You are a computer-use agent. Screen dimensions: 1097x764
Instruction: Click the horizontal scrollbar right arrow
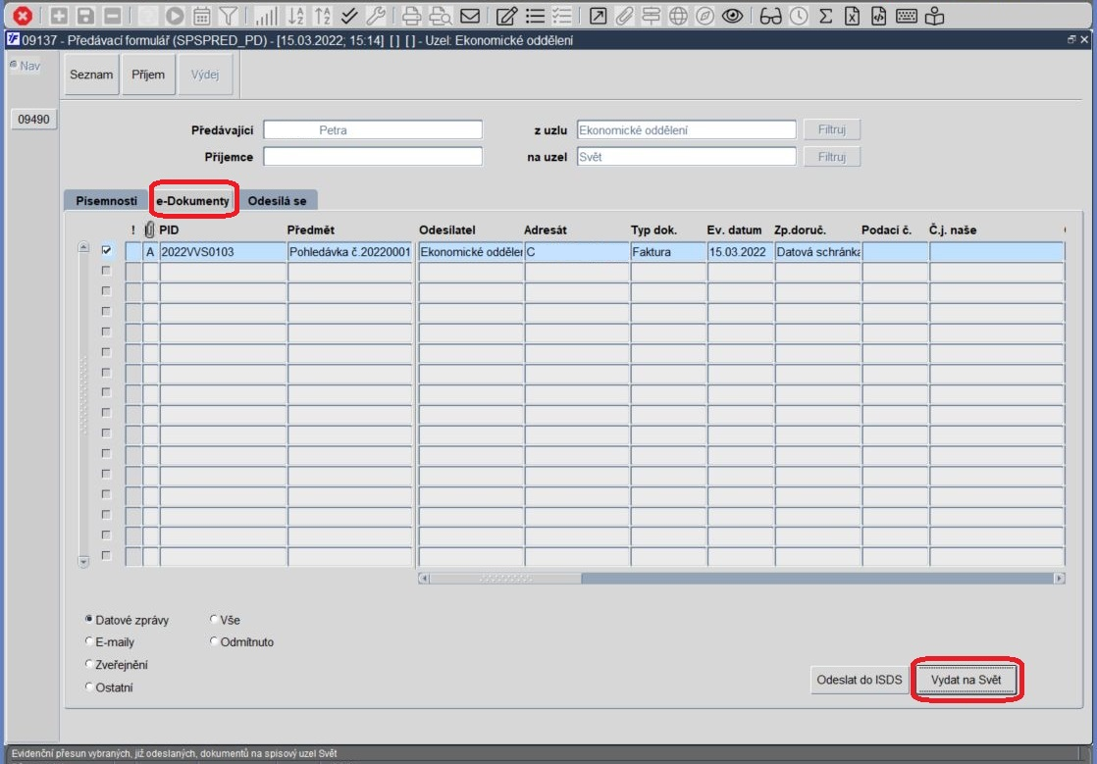pos(1059,578)
